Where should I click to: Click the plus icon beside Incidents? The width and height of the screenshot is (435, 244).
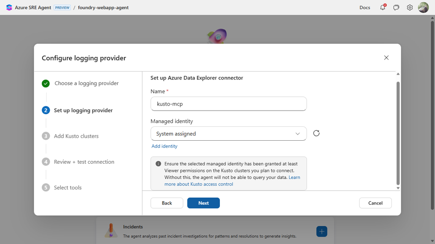point(322,231)
